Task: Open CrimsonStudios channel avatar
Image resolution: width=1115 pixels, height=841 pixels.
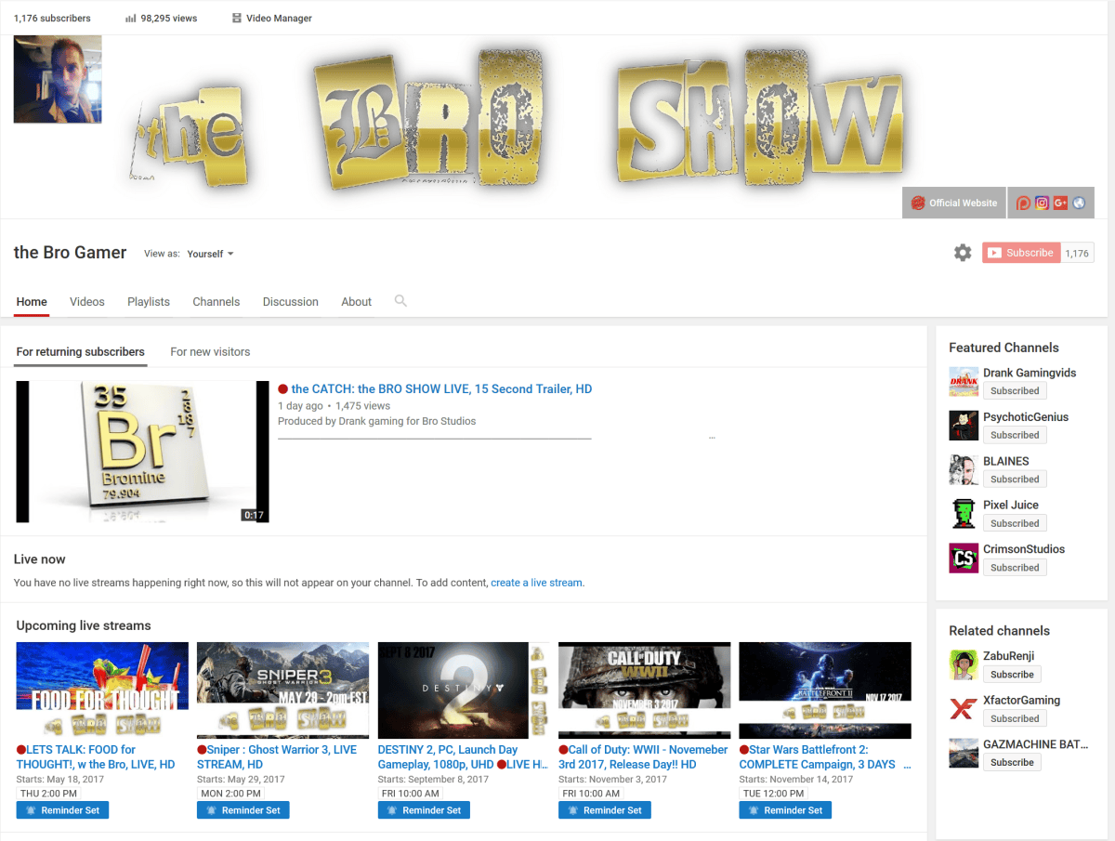Action: click(x=964, y=558)
